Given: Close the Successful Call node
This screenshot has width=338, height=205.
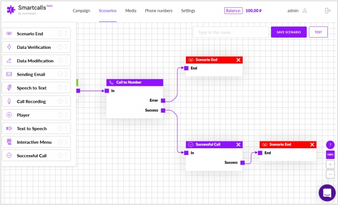Looking at the screenshot, I should click(x=238, y=144).
